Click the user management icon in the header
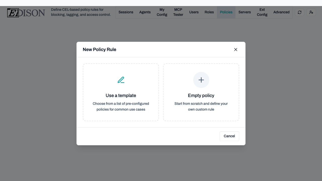 tap(311, 12)
